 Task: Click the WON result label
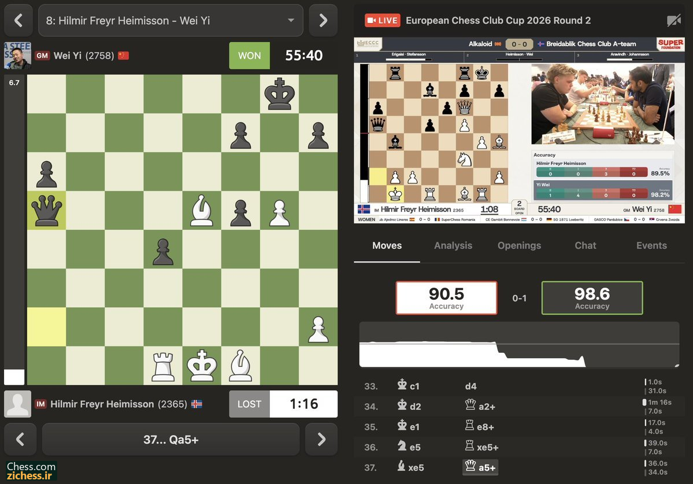(249, 55)
